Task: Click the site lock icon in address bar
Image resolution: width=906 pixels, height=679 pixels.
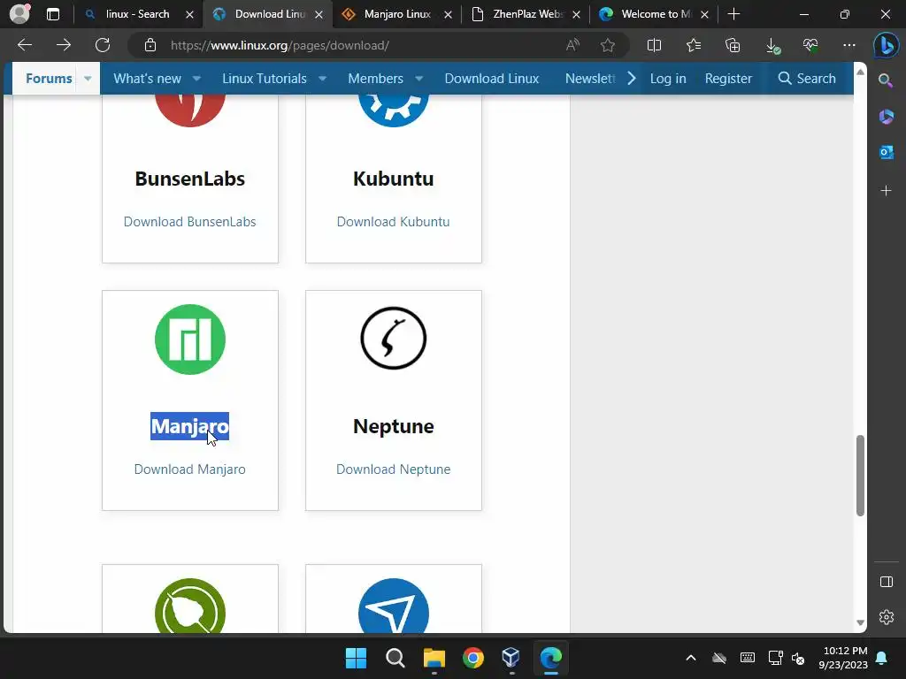Action: 150,45
